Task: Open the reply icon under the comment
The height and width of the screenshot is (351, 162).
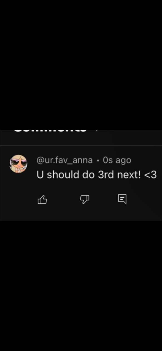Action: pos(122,199)
